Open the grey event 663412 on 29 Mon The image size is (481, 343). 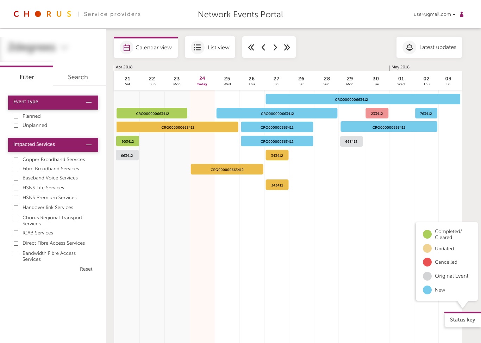pyautogui.click(x=351, y=141)
